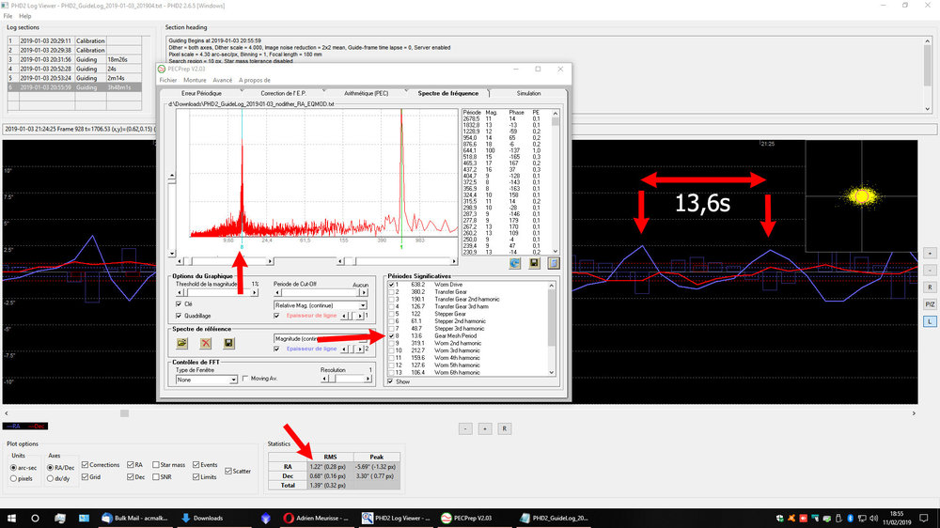Toggle the Show checkbox below periods list
This screenshot has height=528, width=940.
391,381
